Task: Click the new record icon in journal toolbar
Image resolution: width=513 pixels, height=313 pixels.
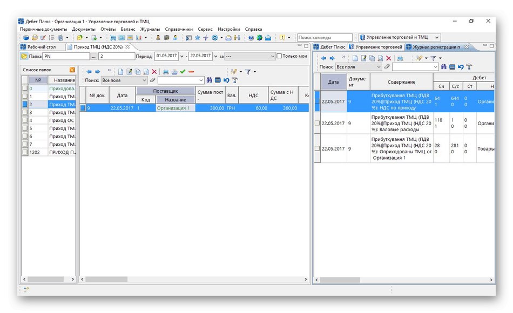Action: tap(355, 58)
